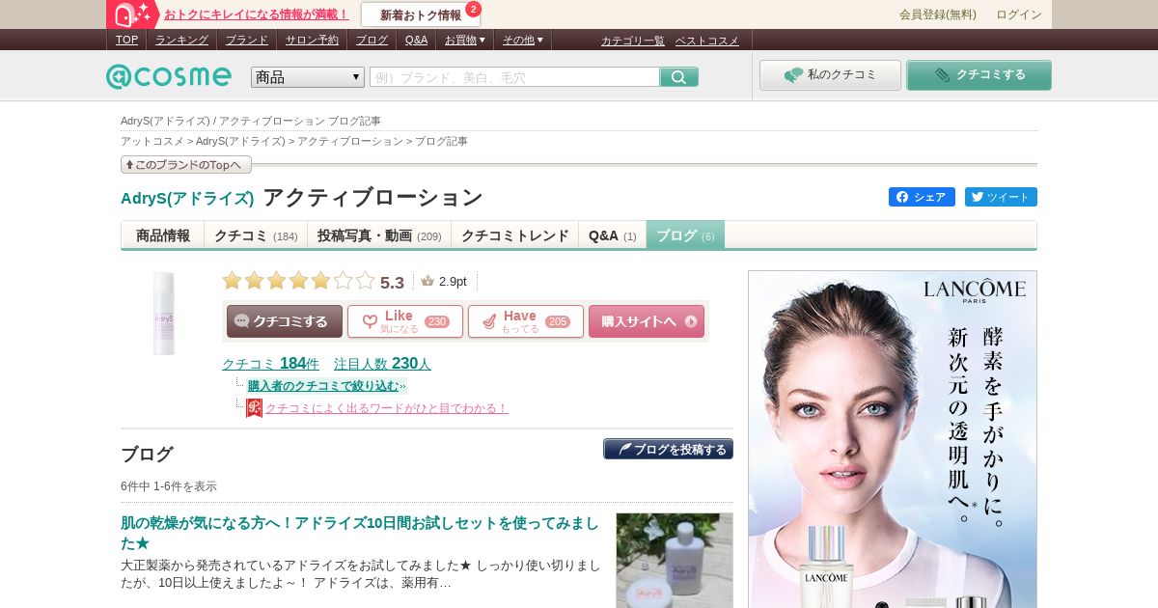The width and height of the screenshot is (1158, 608).
Task: Click おトクにキレイになる情報が満載 link
Action: coord(257,14)
